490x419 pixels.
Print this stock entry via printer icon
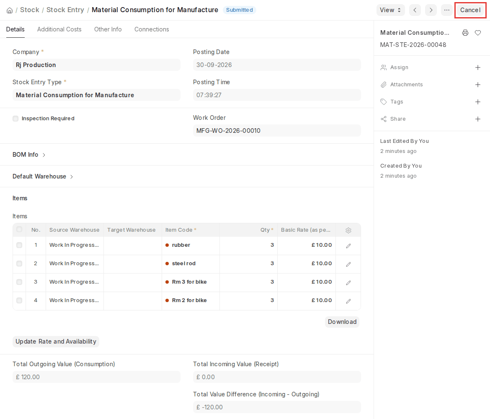(465, 33)
